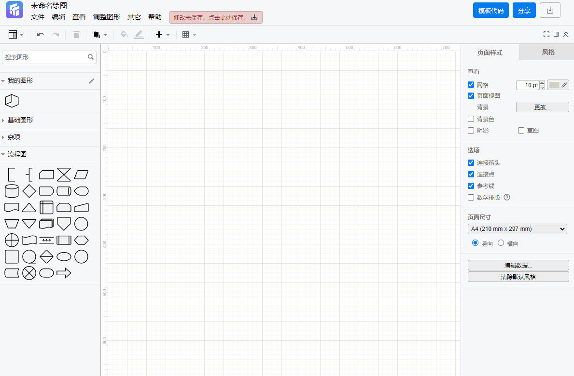Uncheck the 网格 grid checkbox
This screenshot has height=376, width=574.
471,85
